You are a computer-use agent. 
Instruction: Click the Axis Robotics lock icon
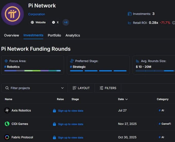point(54,111)
